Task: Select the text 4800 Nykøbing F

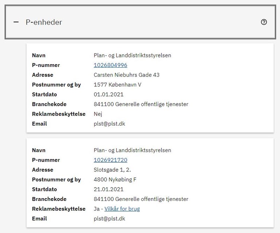Action: [115, 179]
